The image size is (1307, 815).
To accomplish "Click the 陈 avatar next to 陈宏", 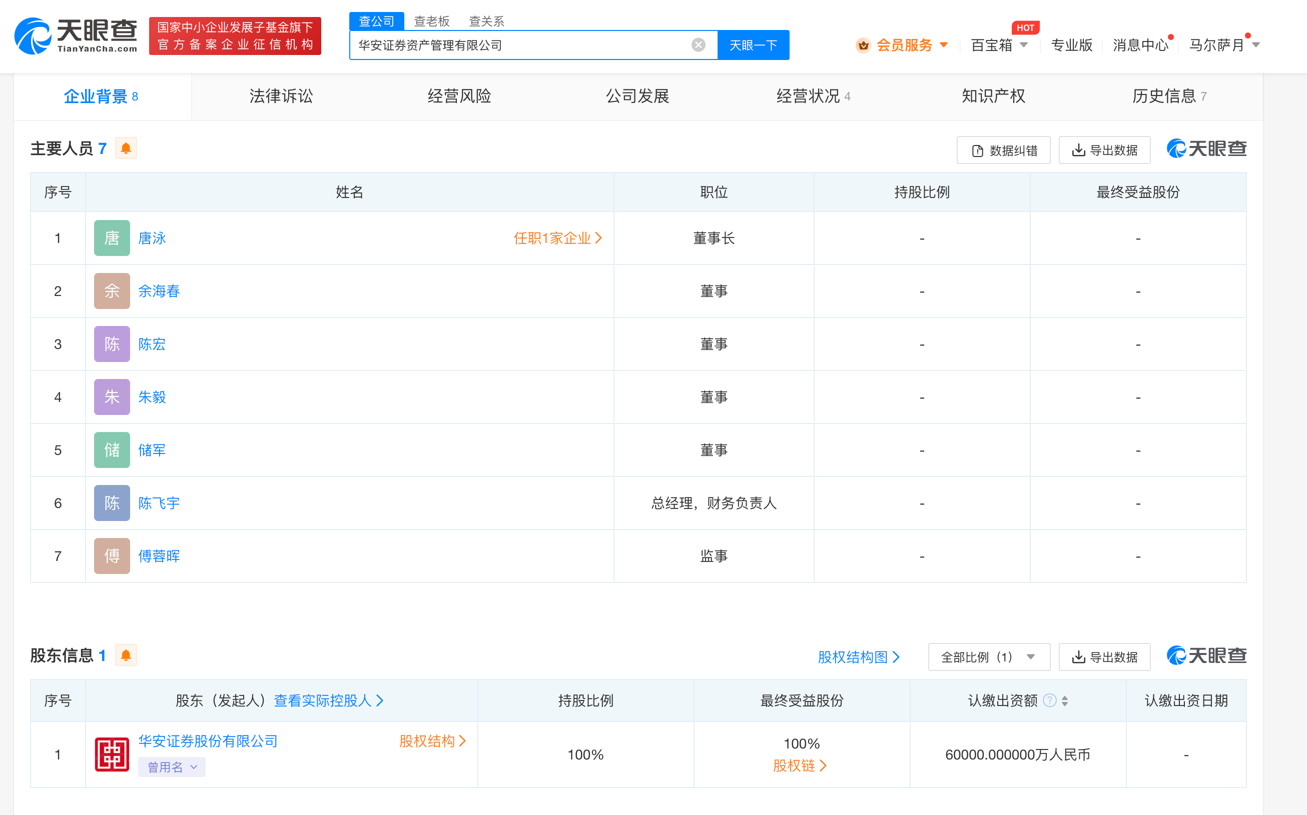I will click(x=112, y=344).
